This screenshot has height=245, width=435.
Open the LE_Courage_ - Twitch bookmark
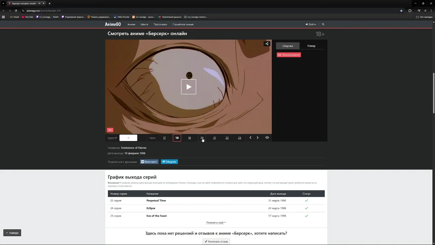47,17
